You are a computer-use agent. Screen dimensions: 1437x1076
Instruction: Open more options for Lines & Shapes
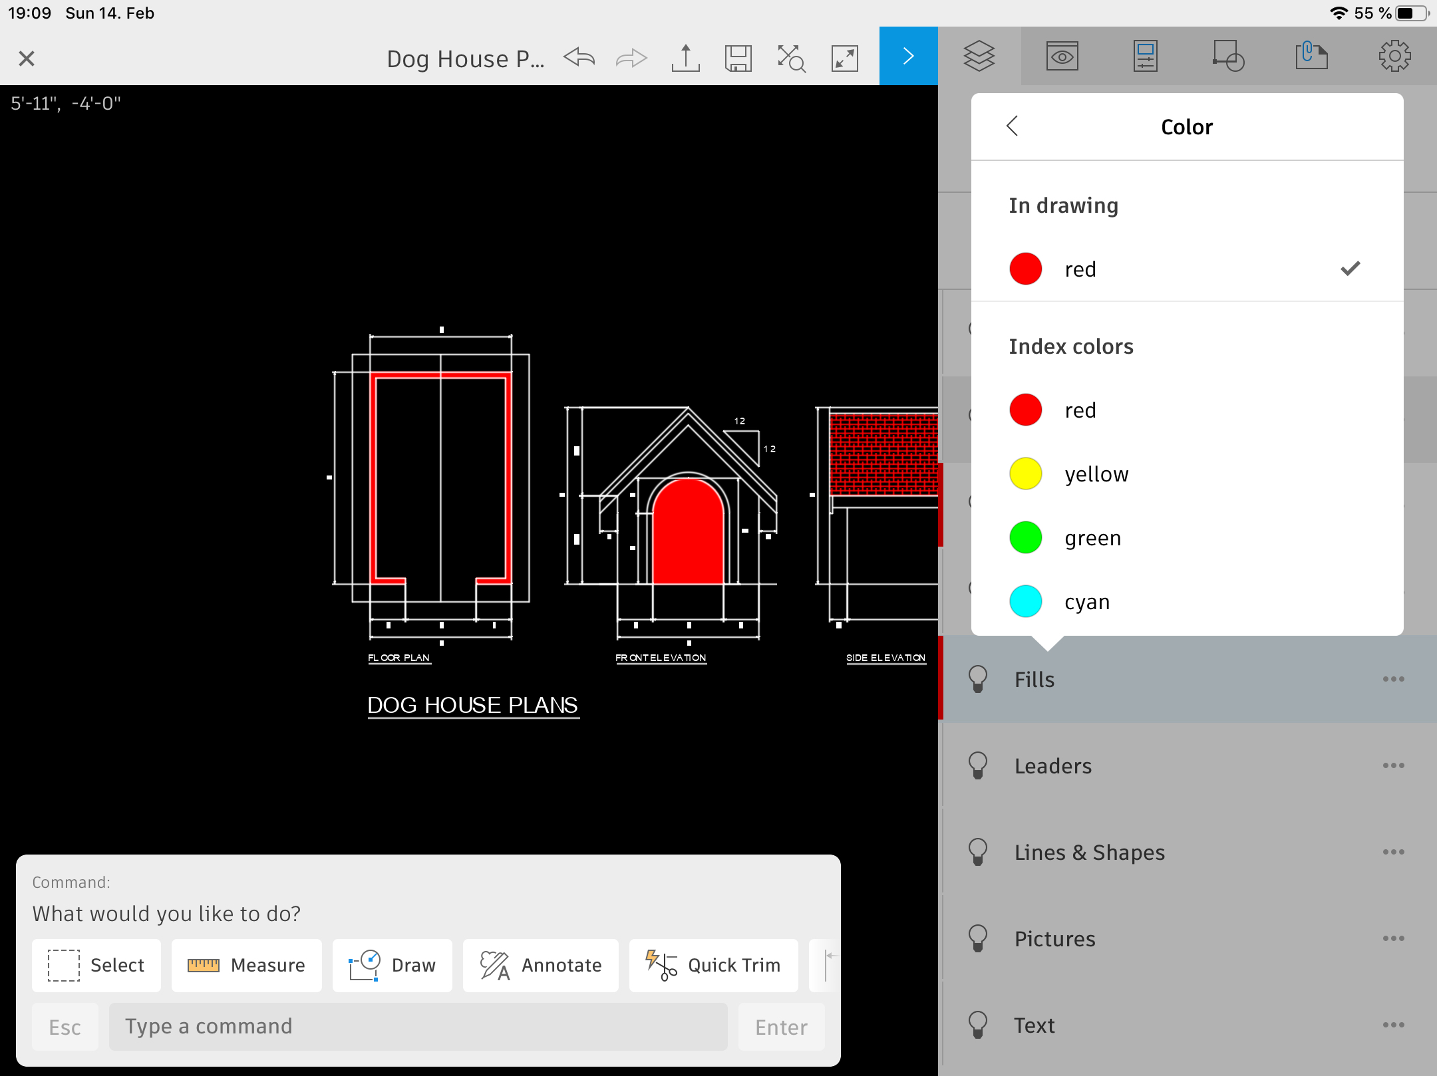tap(1393, 852)
